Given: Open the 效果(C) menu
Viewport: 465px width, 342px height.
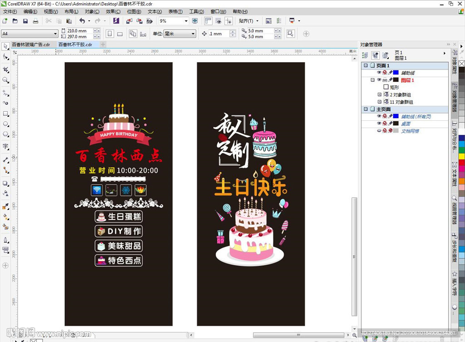Looking at the screenshot, I should pyautogui.click(x=113, y=11).
